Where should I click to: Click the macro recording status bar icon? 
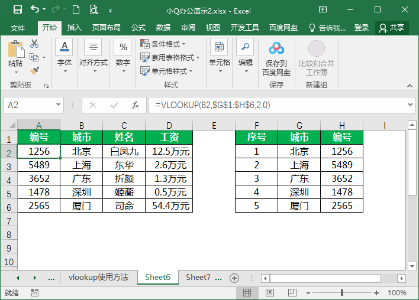coord(34,292)
